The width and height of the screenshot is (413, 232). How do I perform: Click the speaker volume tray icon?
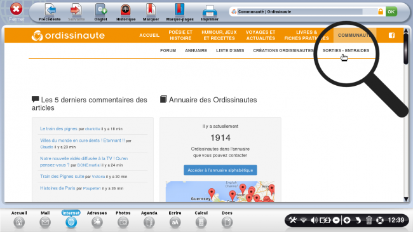click(x=314, y=220)
